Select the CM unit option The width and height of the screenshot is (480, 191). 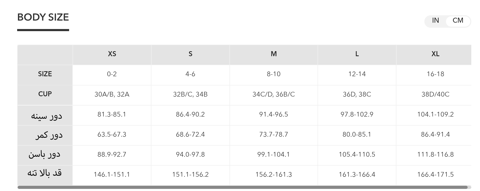(x=458, y=21)
